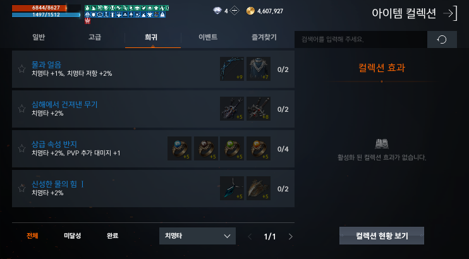Select the blue feather pendant item icon
The image size is (469, 259).
pyautogui.click(x=232, y=188)
